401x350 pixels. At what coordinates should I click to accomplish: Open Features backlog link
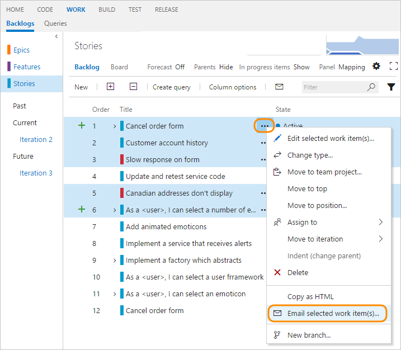27,67
